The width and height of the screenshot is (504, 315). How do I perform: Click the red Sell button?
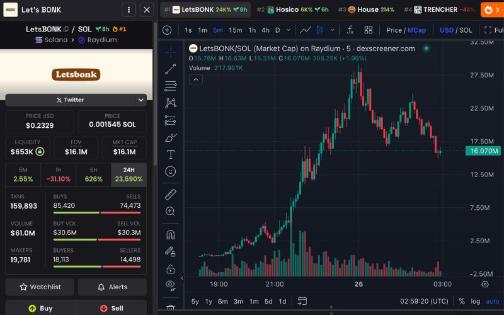tap(112, 308)
